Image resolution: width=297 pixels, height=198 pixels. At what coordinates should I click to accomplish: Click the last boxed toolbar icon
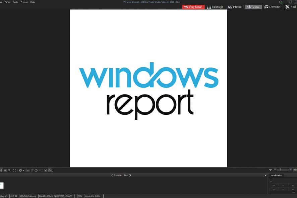tap(50, 170)
